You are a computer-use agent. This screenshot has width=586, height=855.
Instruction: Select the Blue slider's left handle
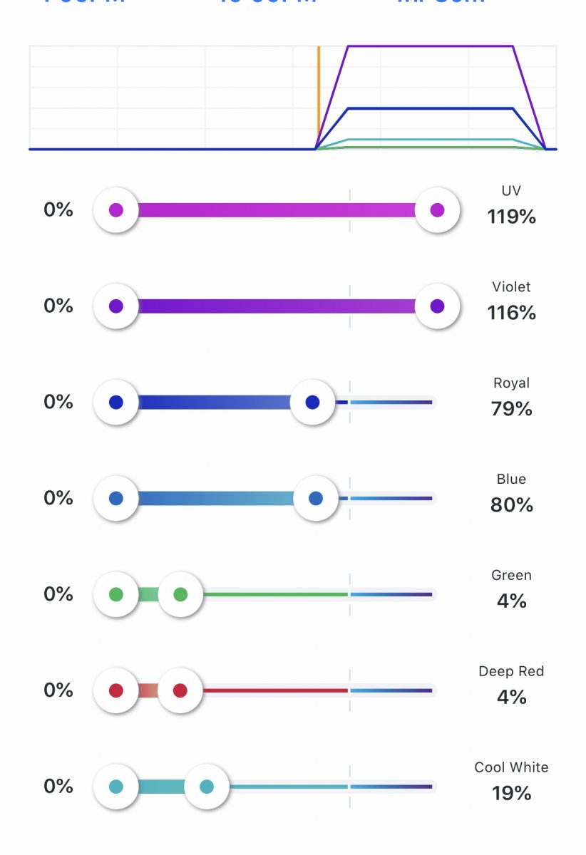[116, 499]
